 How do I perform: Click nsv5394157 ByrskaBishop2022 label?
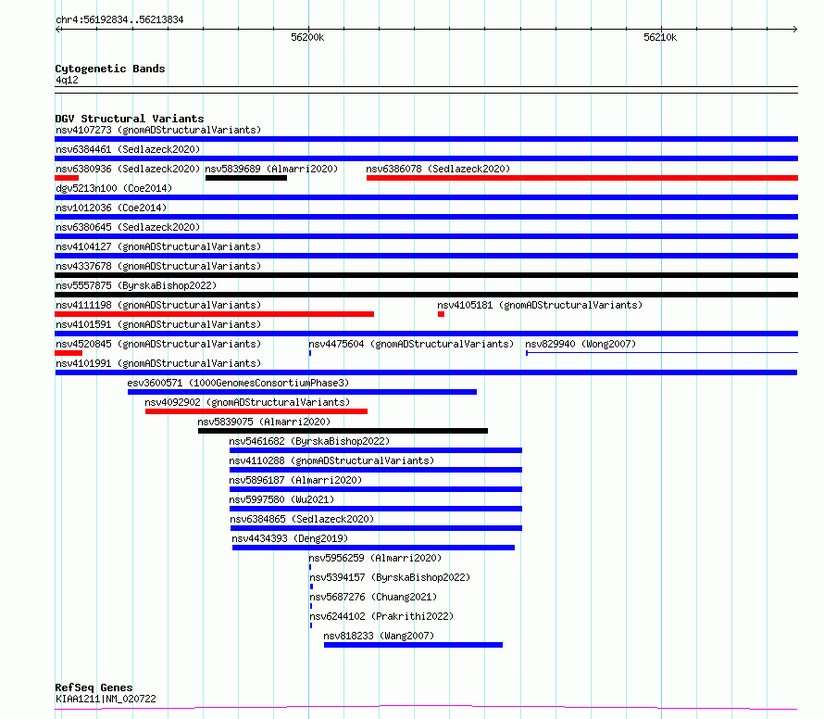(x=390, y=577)
